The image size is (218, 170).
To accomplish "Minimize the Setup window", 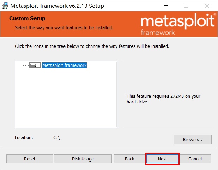I will click(166, 6).
